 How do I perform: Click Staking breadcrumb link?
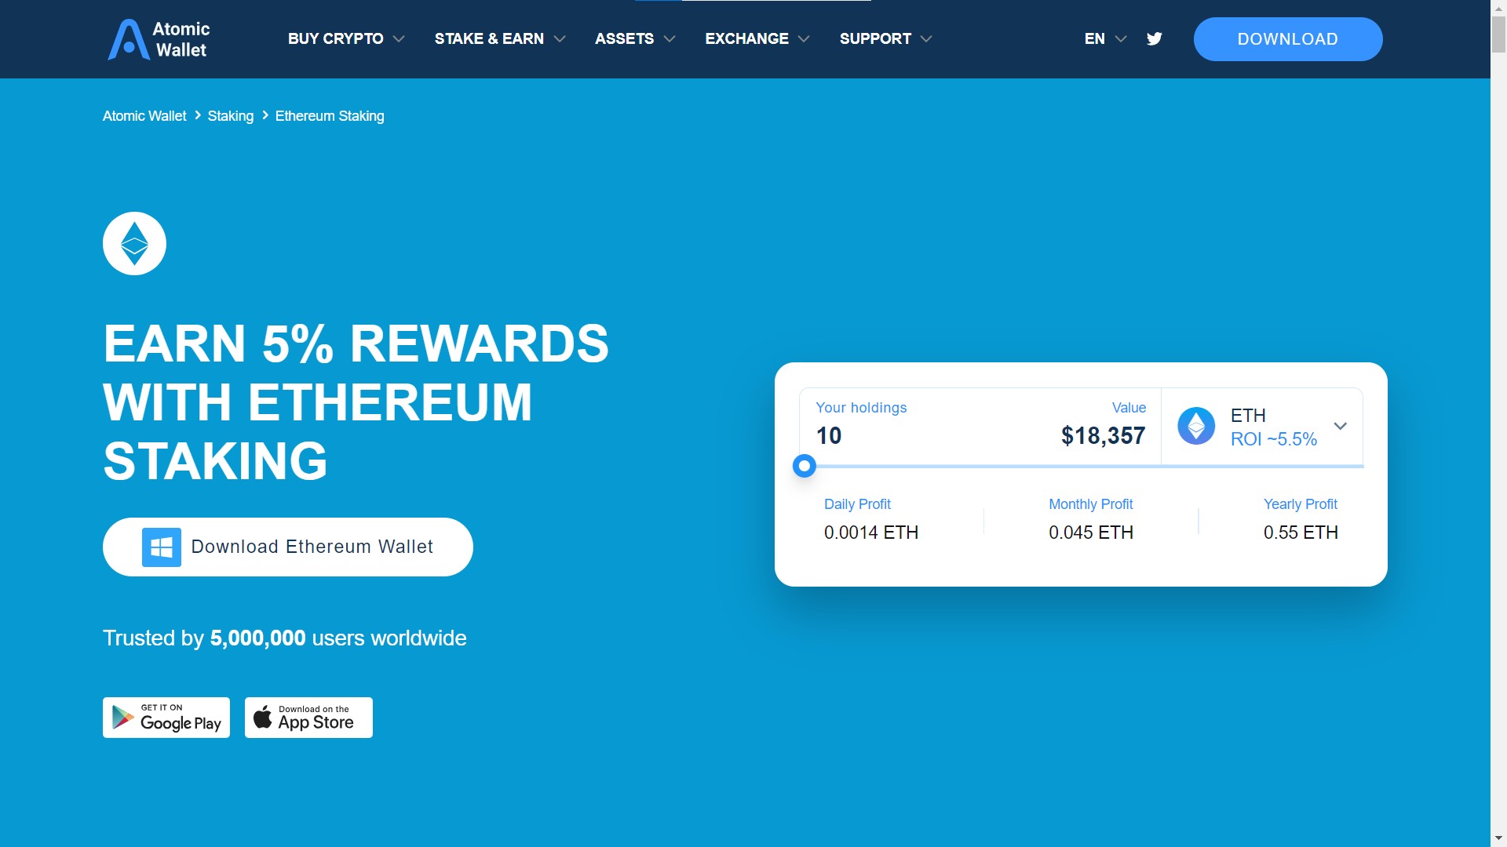(230, 116)
